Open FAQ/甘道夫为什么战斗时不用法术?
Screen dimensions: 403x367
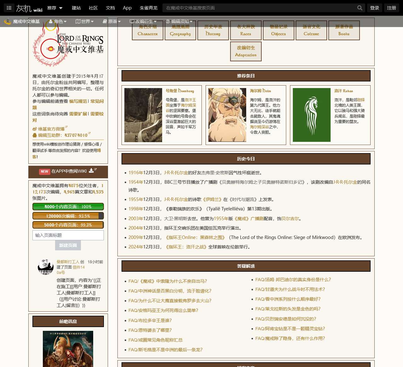tap(290, 289)
